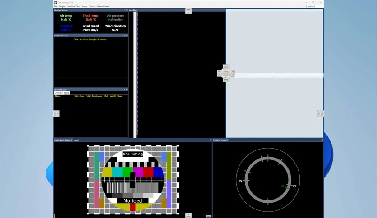Choose the top arm of the docking compass
The image size is (377, 218).
click(x=226, y=67)
